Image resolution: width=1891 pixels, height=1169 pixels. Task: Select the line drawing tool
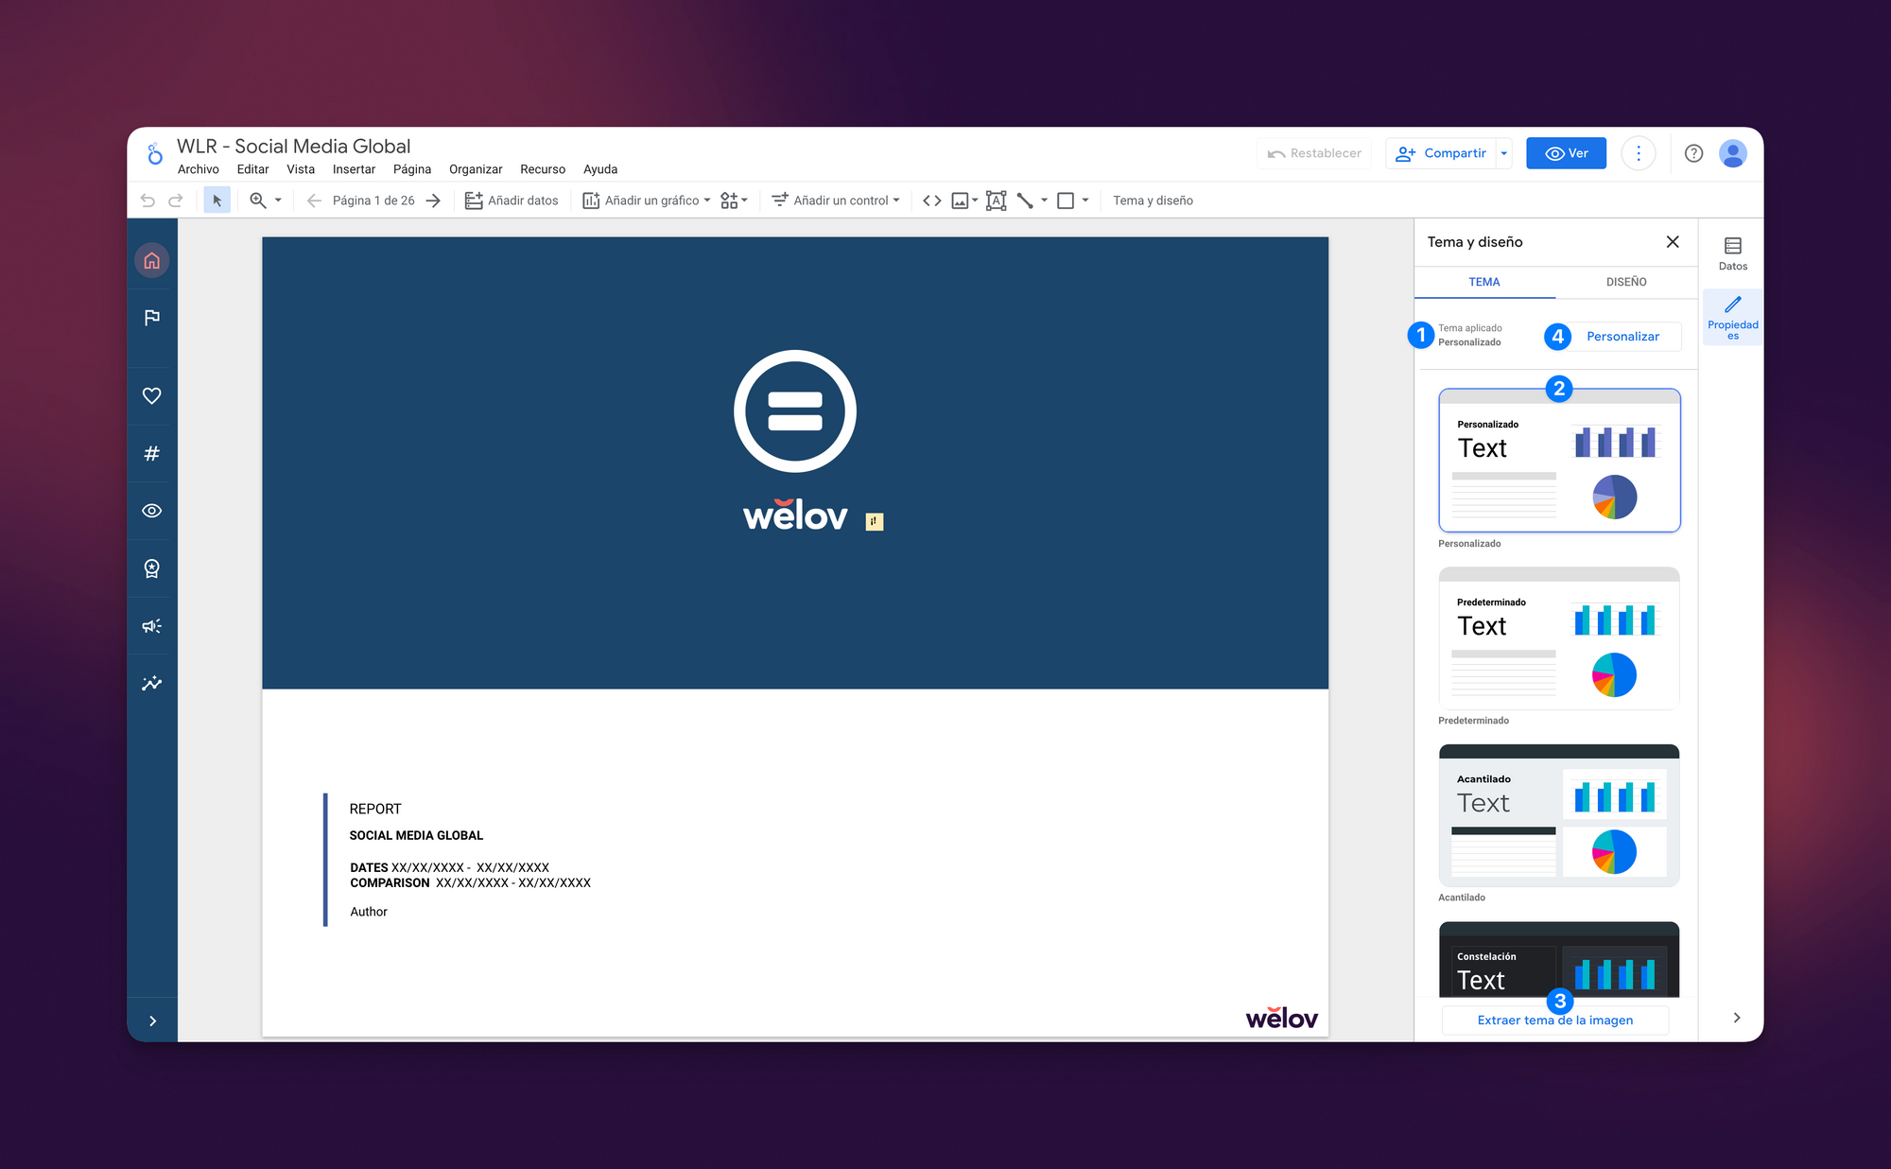point(1025,201)
